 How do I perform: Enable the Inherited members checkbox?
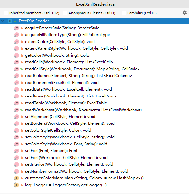[6, 13]
